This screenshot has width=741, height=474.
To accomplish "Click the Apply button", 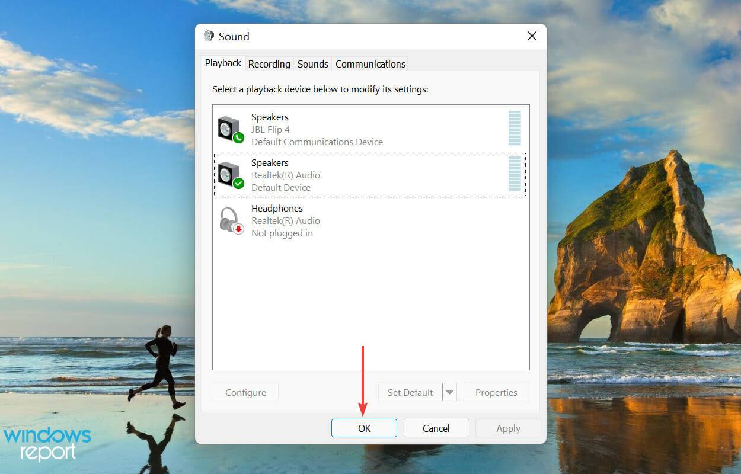I will [x=508, y=428].
